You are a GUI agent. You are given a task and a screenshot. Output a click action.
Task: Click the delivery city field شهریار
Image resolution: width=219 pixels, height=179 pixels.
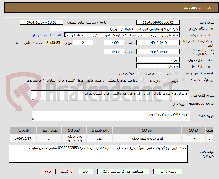[158, 66]
